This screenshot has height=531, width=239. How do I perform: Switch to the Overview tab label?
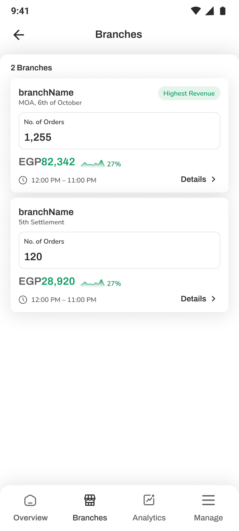point(30,518)
